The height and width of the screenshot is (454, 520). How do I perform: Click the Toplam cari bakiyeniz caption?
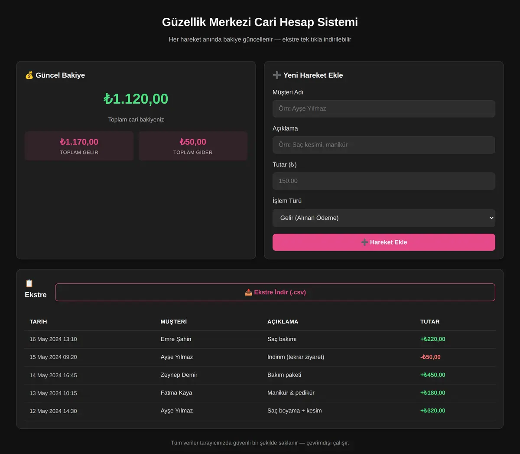(x=136, y=120)
